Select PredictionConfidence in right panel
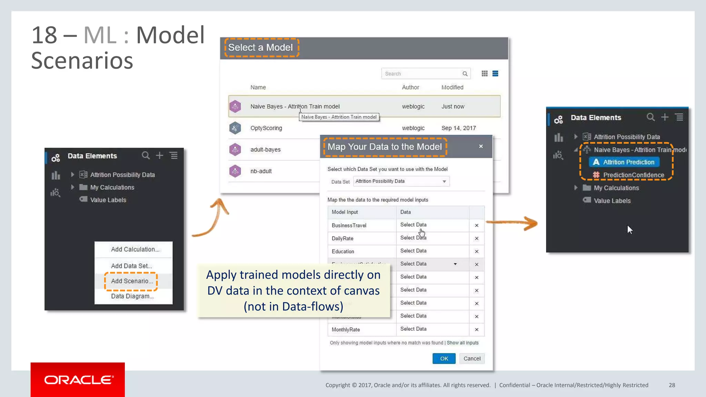 633,175
